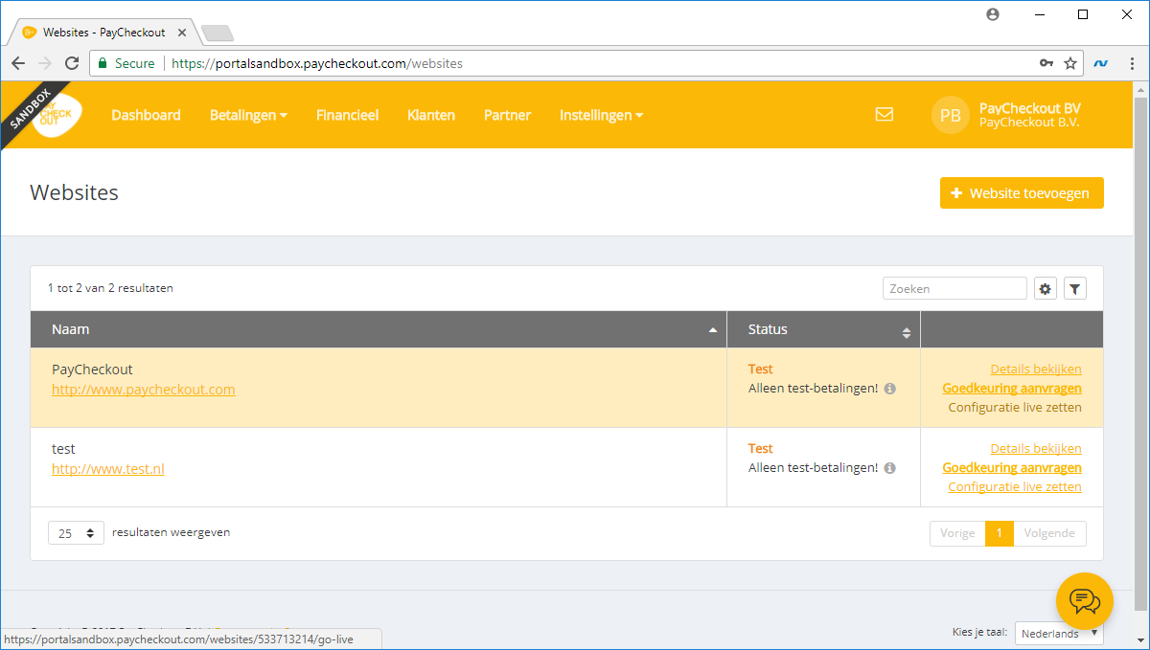Screen dimensions: 1150x650
Task: Open table settings gear icon
Action: coord(1046,288)
